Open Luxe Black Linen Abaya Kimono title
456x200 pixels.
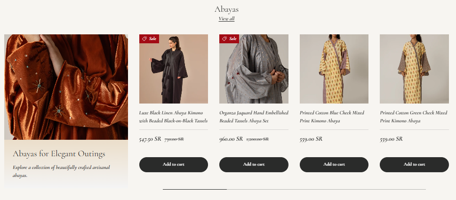click(174, 117)
